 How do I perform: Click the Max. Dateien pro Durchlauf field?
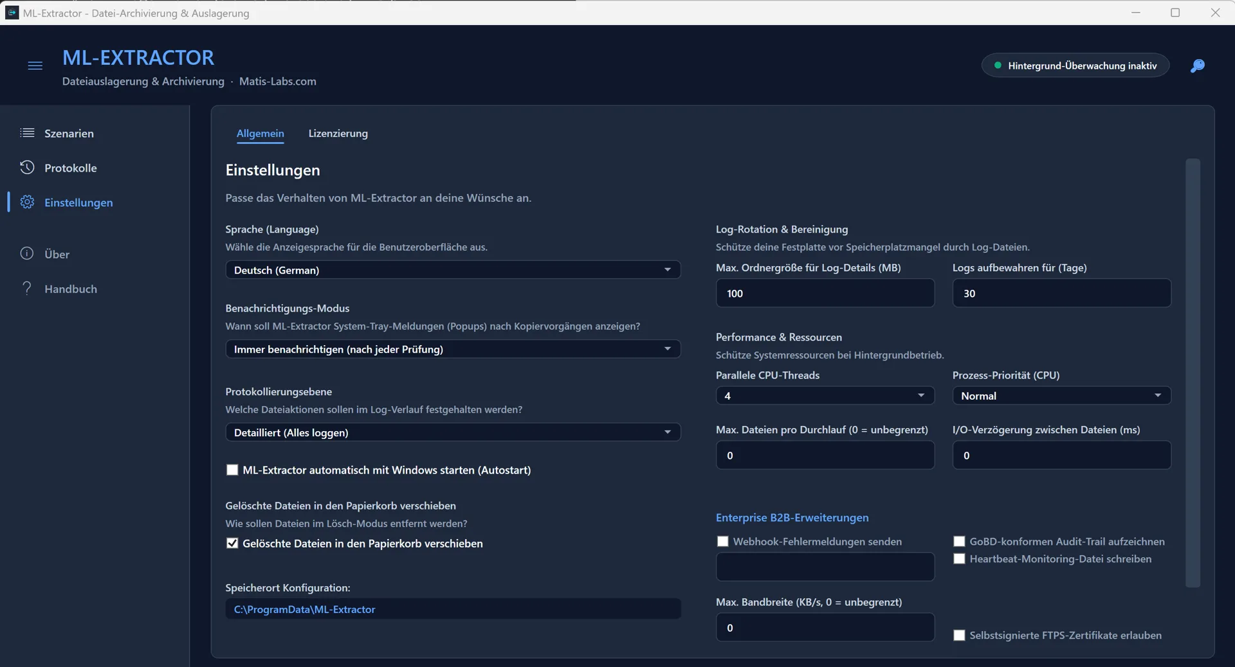(825, 455)
